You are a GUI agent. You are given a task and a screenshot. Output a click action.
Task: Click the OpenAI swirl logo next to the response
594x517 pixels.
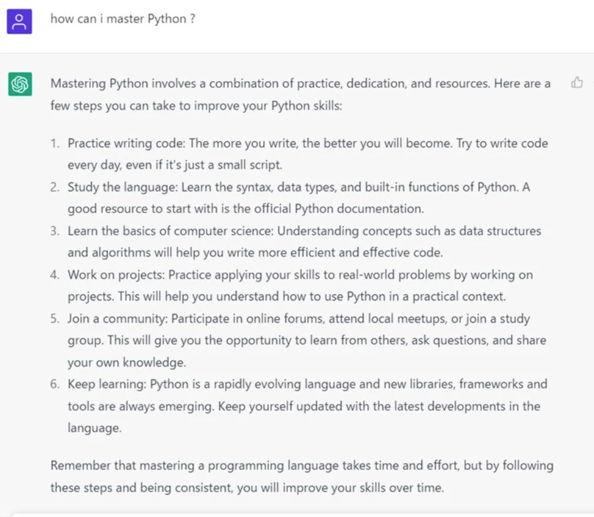tap(20, 83)
